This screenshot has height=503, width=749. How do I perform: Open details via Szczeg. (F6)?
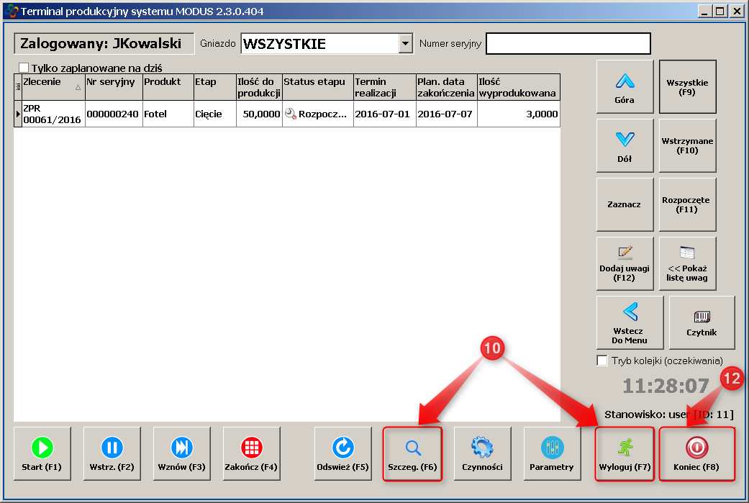(x=413, y=453)
